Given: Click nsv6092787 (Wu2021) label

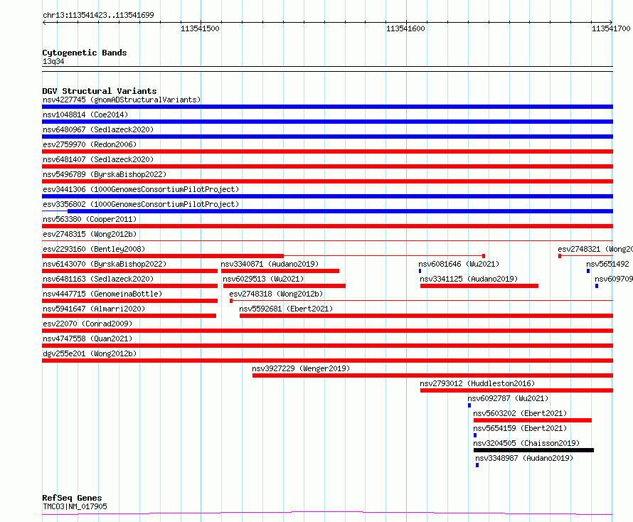Looking at the screenshot, I should 508,398.
